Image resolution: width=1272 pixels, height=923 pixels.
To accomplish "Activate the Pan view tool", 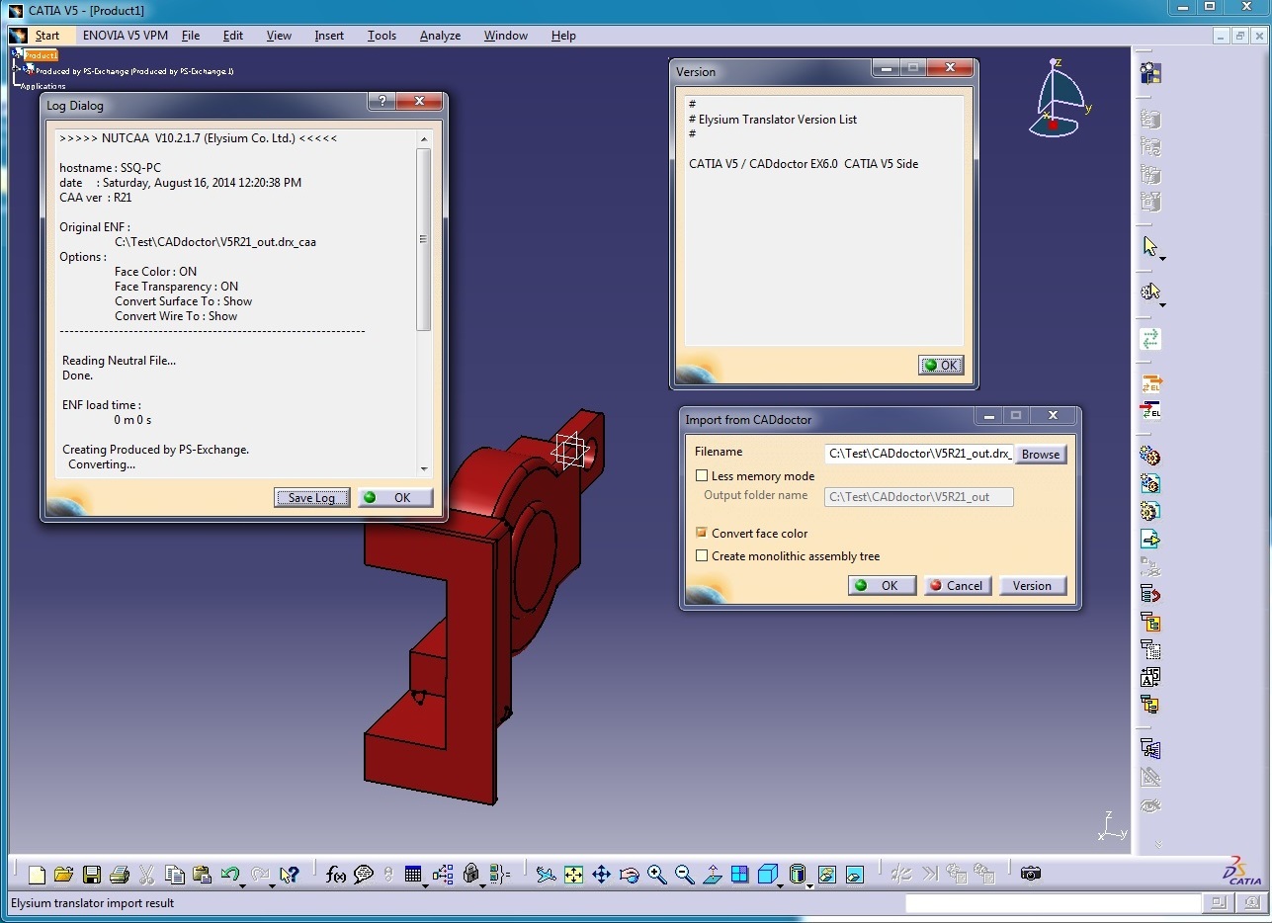I will coord(601,875).
